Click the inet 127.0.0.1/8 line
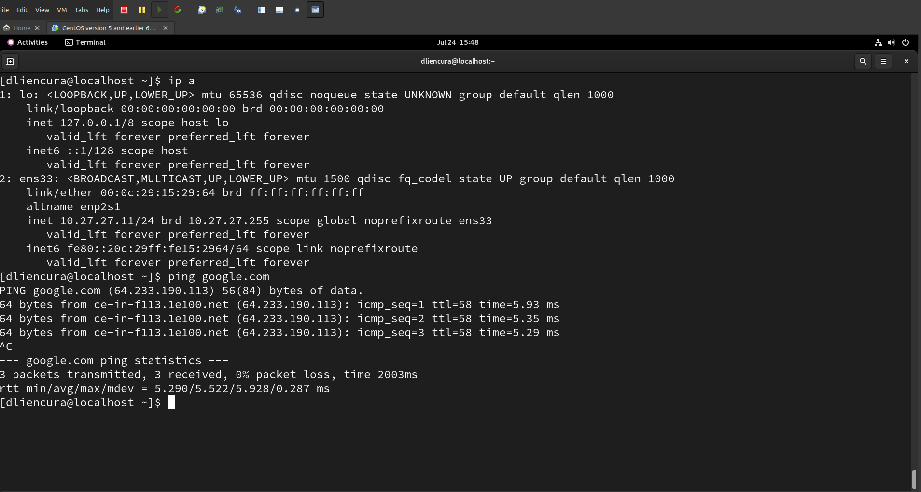921x492 pixels. click(127, 123)
